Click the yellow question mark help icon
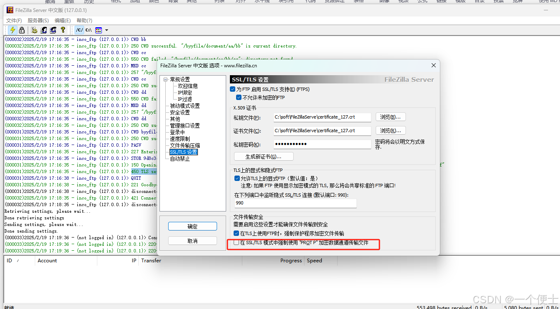The height and width of the screenshot is (309, 560). (x=63, y=30)
